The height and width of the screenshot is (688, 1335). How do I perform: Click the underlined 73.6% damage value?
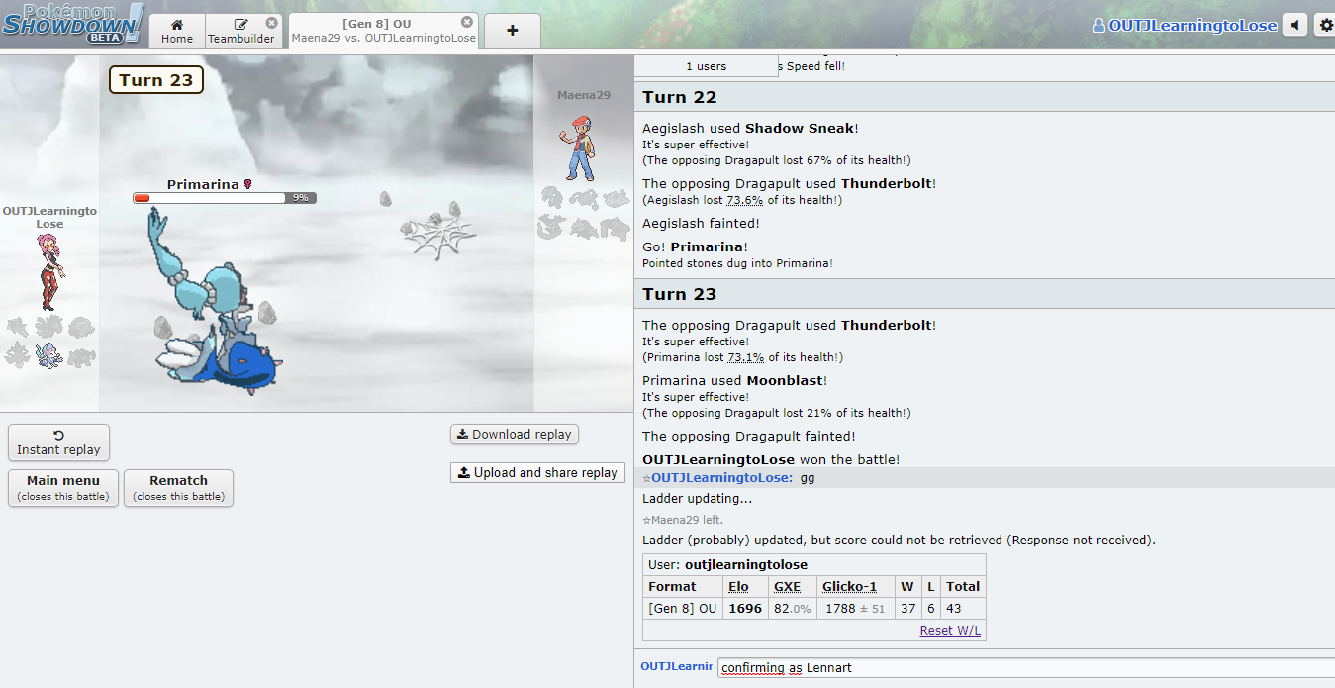(x=747, y=200)
